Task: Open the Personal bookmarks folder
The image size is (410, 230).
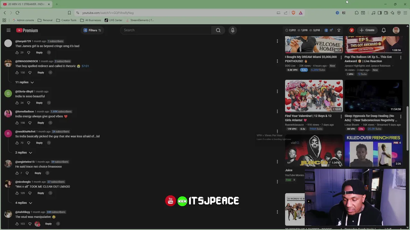Action: click(45, 20)
